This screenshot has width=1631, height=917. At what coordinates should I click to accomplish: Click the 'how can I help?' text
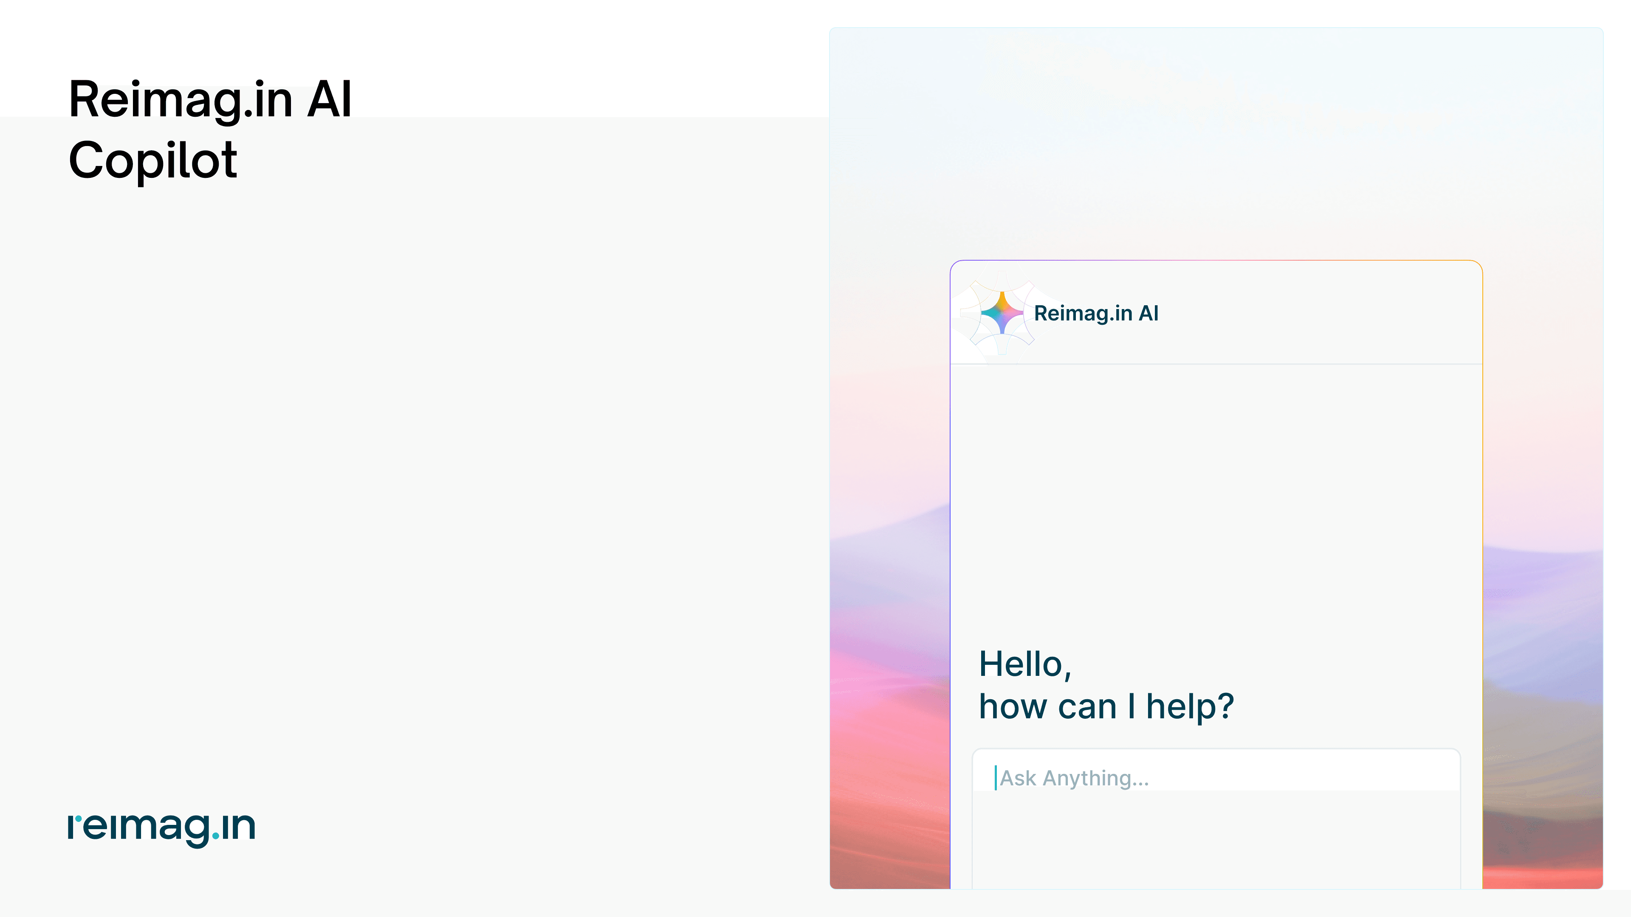tap(1106, 706)
